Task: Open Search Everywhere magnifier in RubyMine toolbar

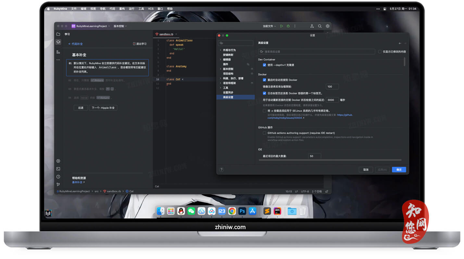Action: (x=320, y=26)
